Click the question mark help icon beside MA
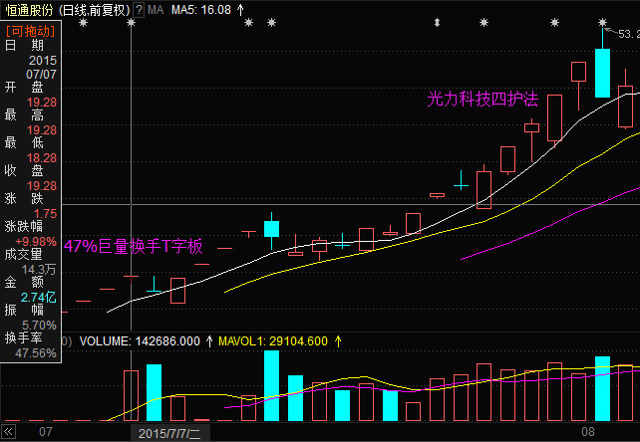This screenshot has height=442, width=640. point(139,10)
